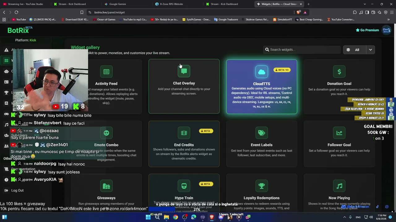Open the Windows Start menu
The image size is (396, 222).
point(148,217)
